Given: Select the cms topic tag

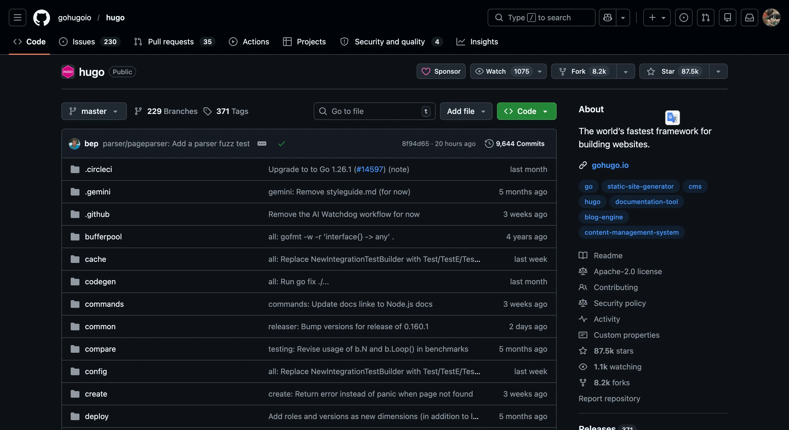Looking at the screenshot, I should pos(695,186).
